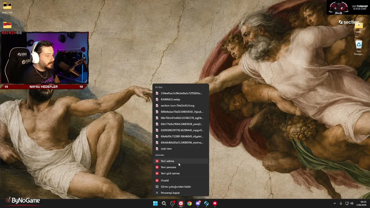
Task: Choose Görev çubuğundan kaldır
Action: [181, 187]
